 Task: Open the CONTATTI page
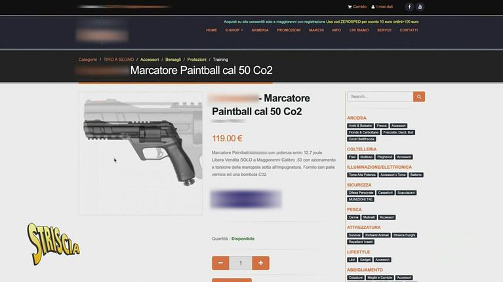click(409, 30)
